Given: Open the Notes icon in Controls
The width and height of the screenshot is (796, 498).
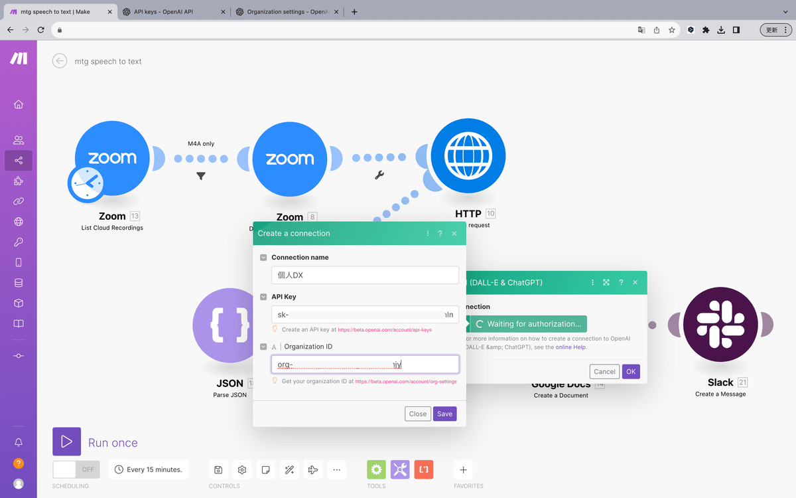Looking at the screenshot, I should tap(265, 469).
